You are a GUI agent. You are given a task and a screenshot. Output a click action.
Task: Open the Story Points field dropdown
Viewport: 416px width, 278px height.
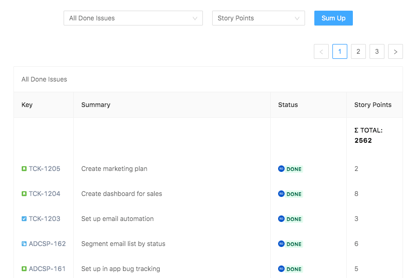pyautogui.click(x=258, y=18)
